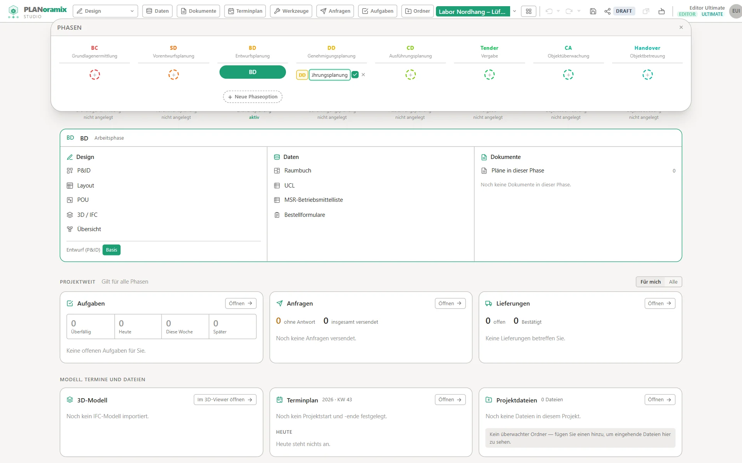This screenshot has height=463, width=742.
Task: Expand the project selector chevron
Action: click(514, 11)
